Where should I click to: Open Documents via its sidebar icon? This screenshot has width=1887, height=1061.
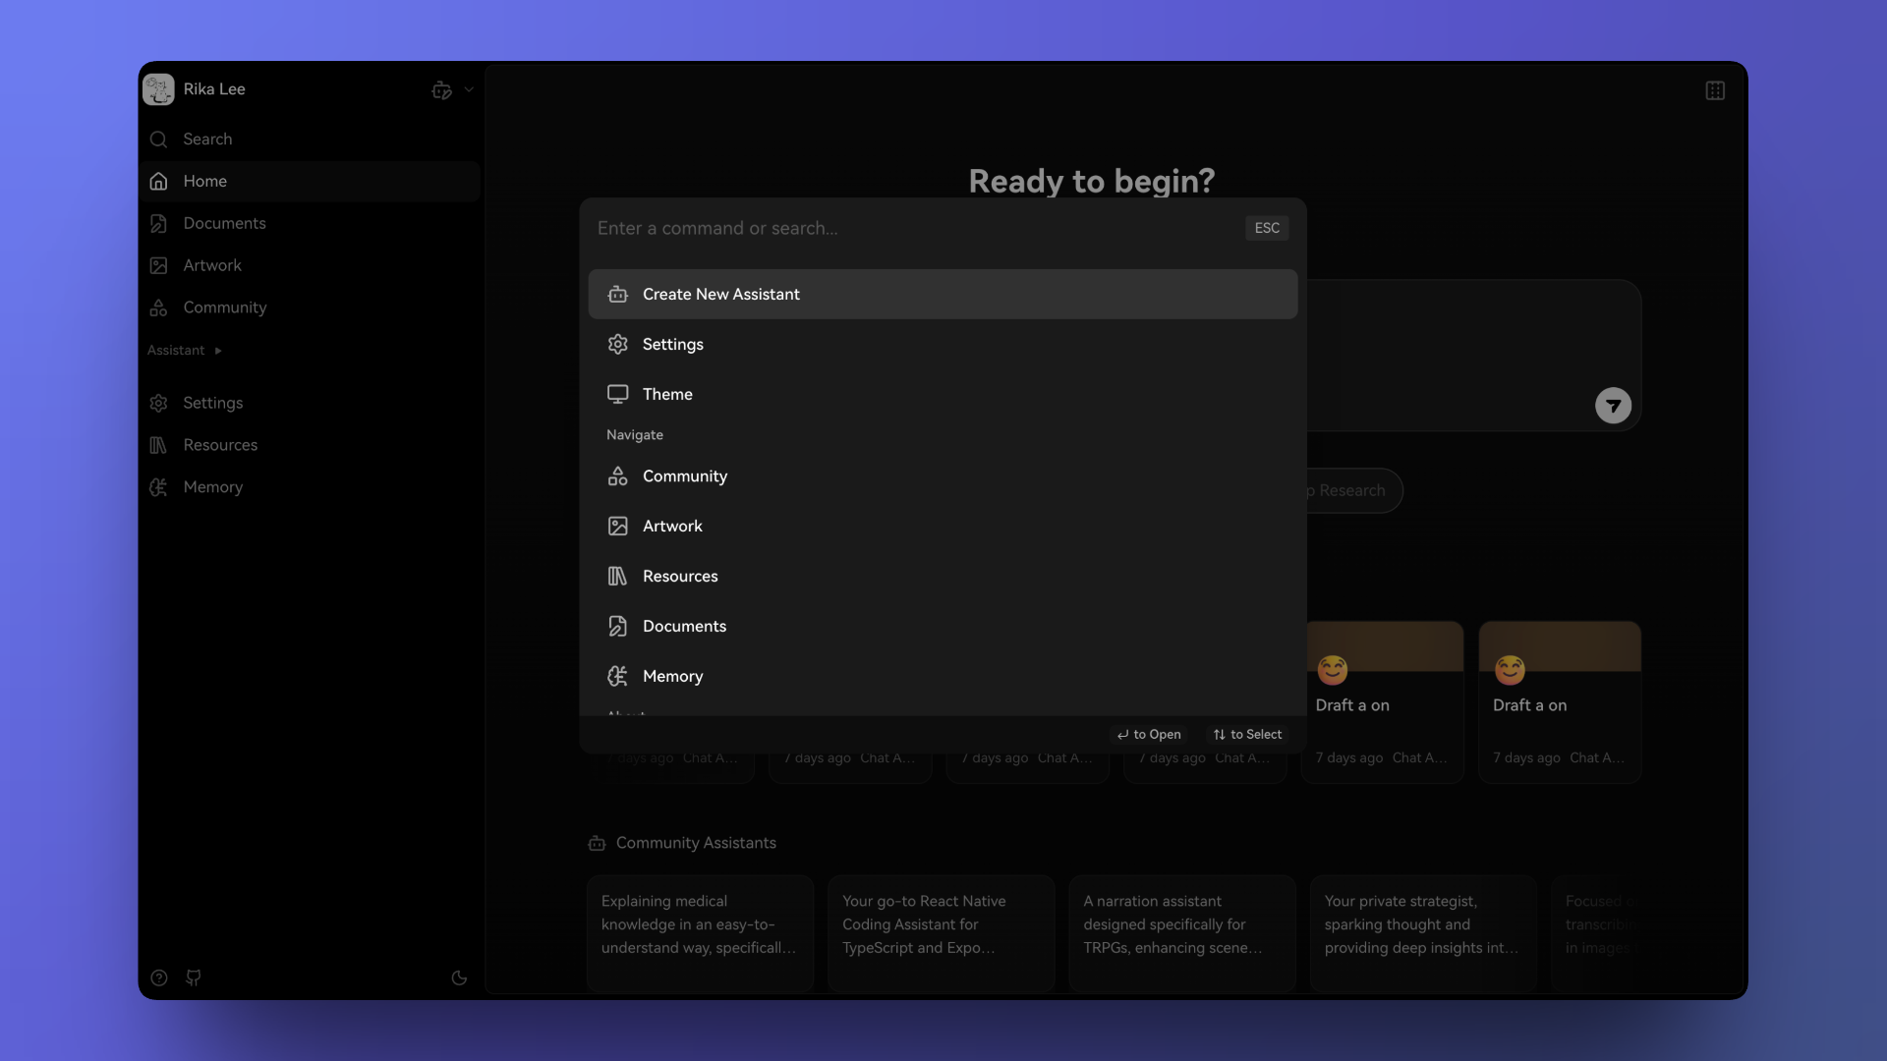tap(158, 223)
